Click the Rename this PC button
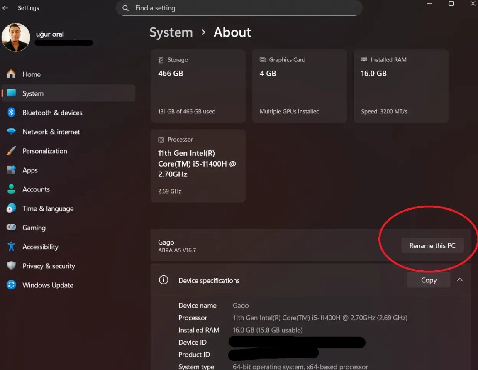 click(x=432, y=245)
